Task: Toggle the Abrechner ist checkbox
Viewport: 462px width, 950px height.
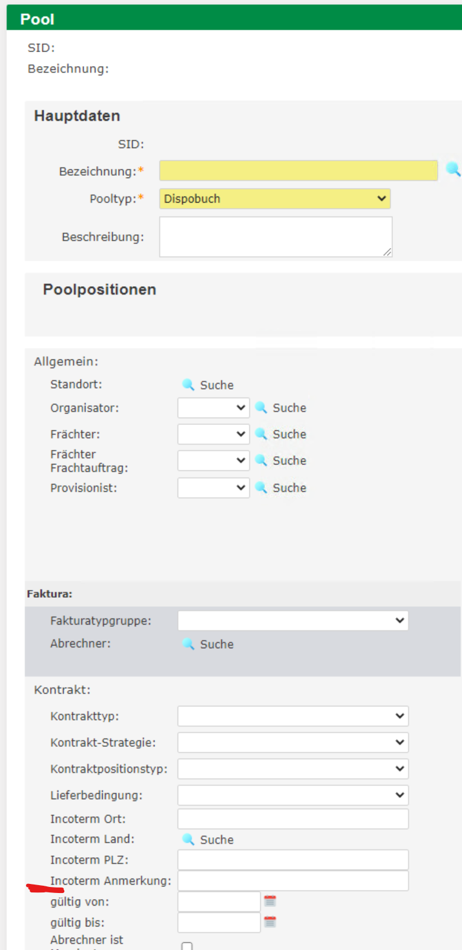Action: point(188,946)
